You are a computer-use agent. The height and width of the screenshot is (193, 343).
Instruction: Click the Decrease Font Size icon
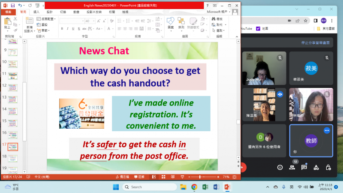click(x=104, y=21)
